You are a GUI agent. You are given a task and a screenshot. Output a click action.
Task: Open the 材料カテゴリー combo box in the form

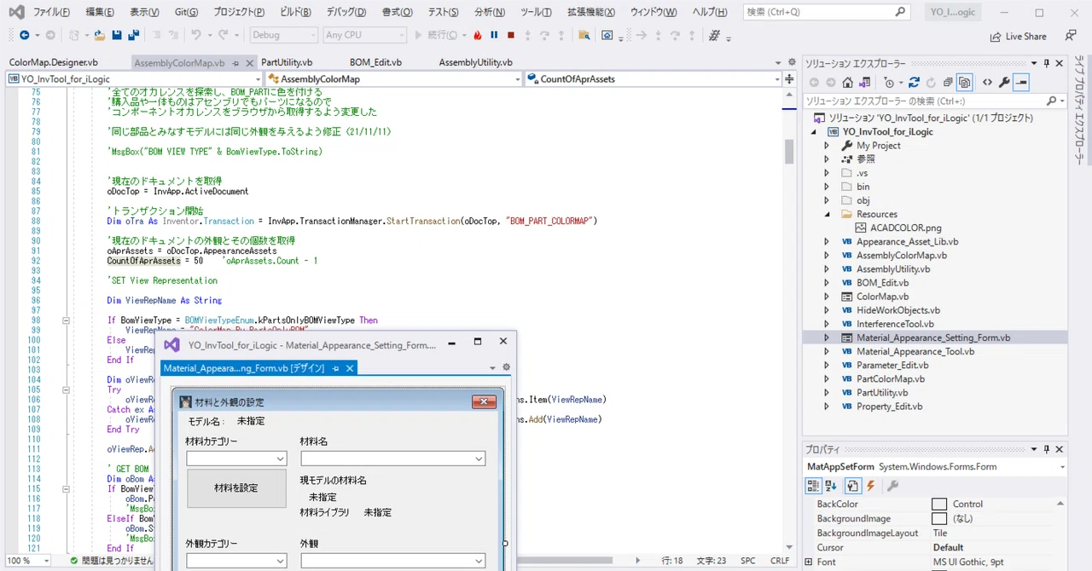point(236,459)
